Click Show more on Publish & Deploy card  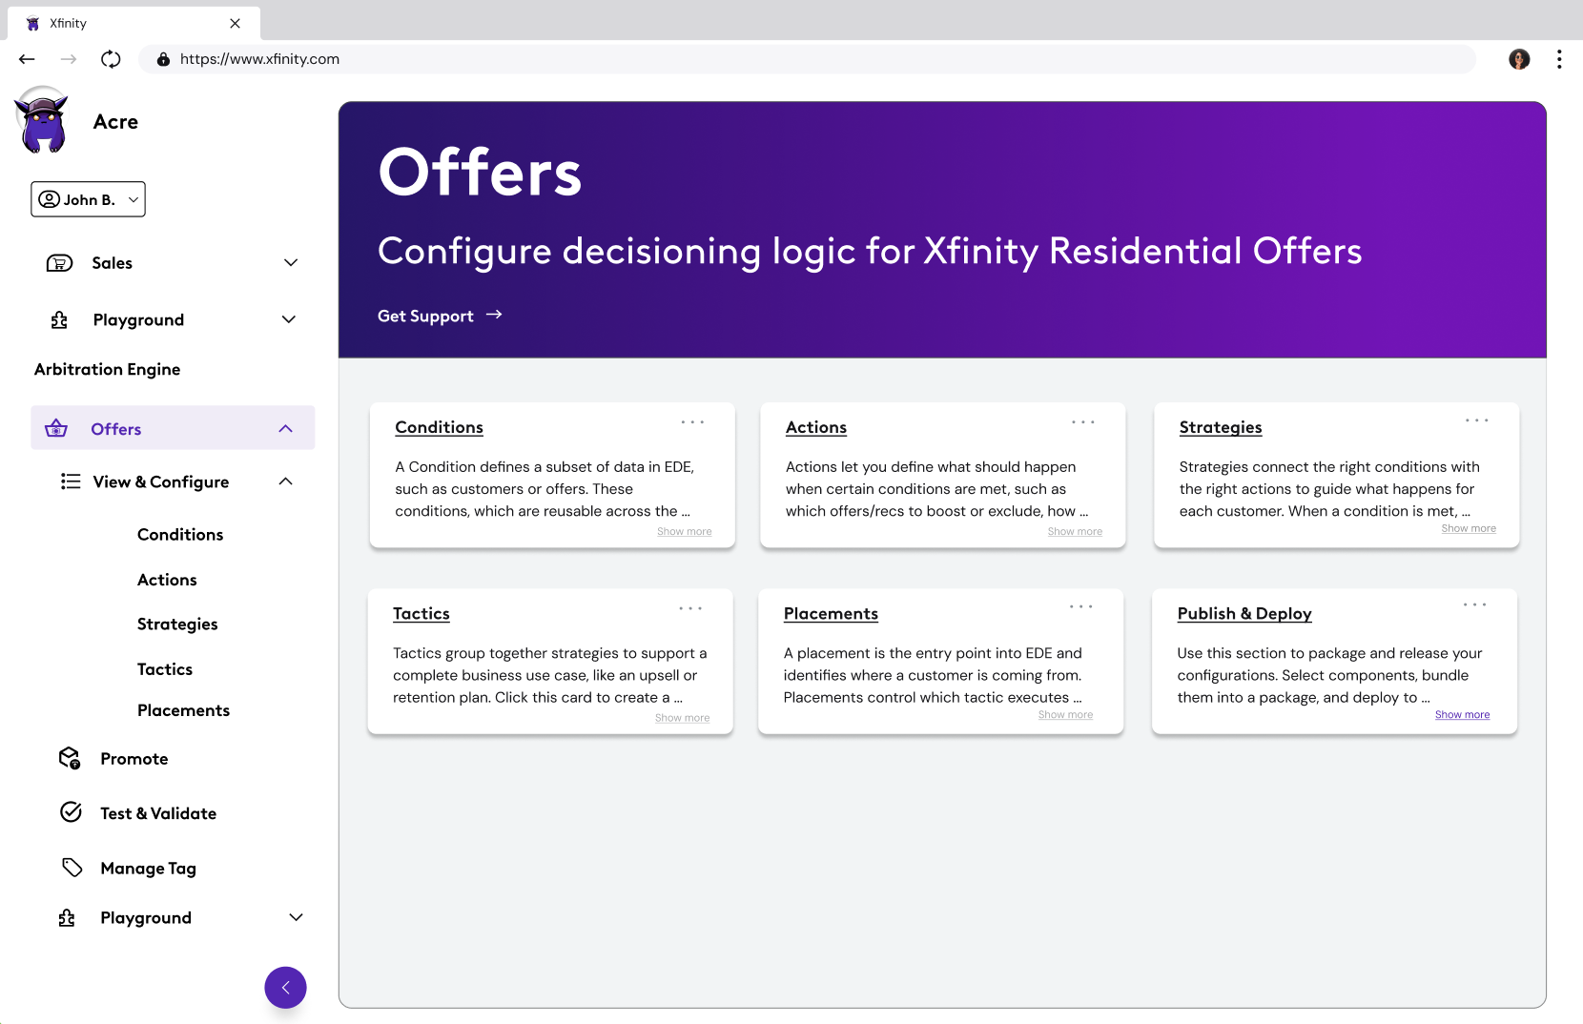point(1462,715)
